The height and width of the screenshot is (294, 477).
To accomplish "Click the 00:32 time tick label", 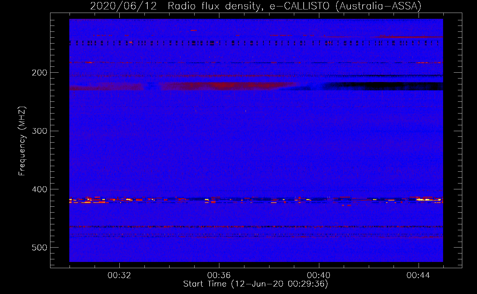I will pyautogui.click(x=119, y=275).
